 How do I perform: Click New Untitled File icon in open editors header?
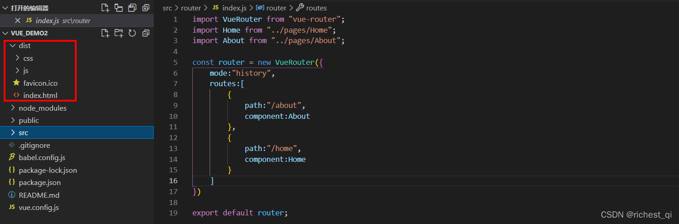pos(105,8)
